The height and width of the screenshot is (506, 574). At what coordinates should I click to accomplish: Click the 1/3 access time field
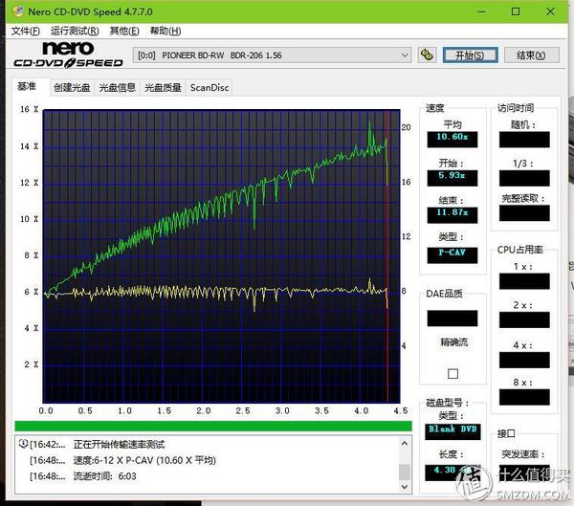524,178
